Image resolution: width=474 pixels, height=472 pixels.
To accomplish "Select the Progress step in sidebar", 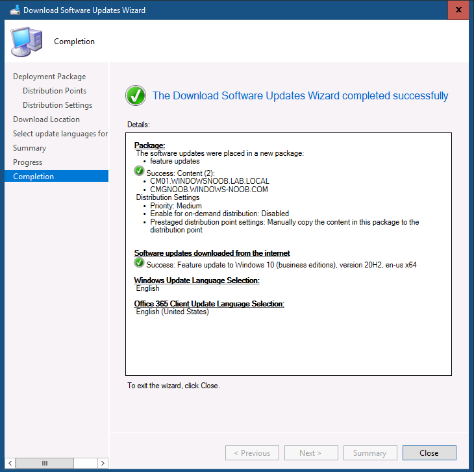I will [x=27, y=162].
